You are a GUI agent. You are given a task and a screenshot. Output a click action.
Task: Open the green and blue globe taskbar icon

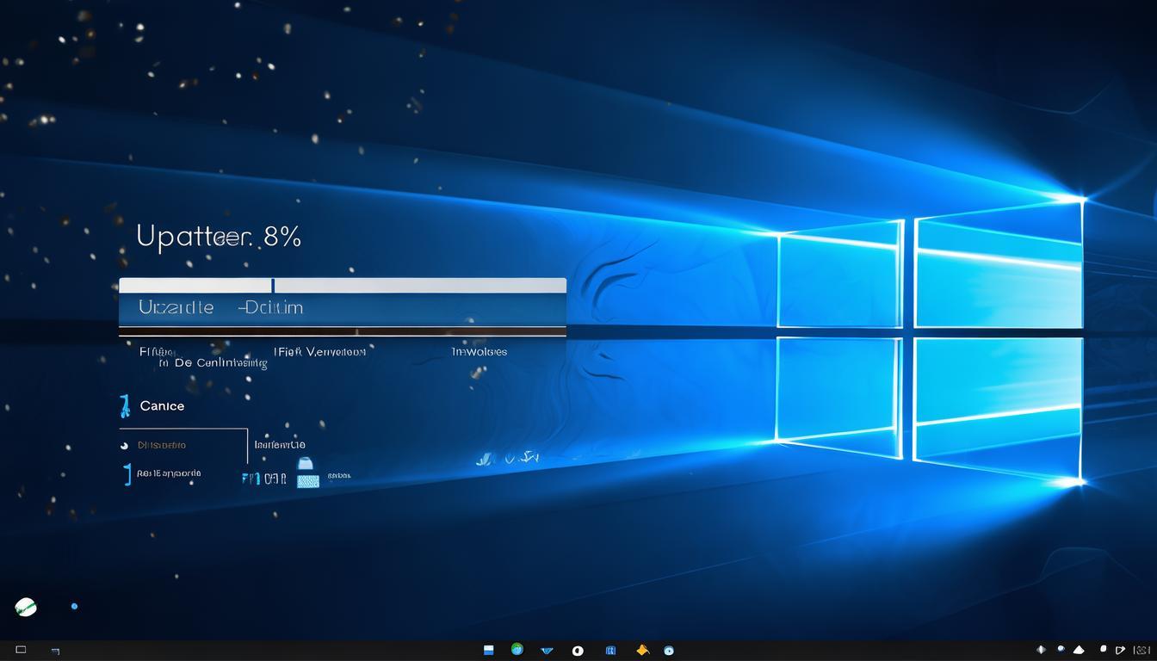point(517,649)
